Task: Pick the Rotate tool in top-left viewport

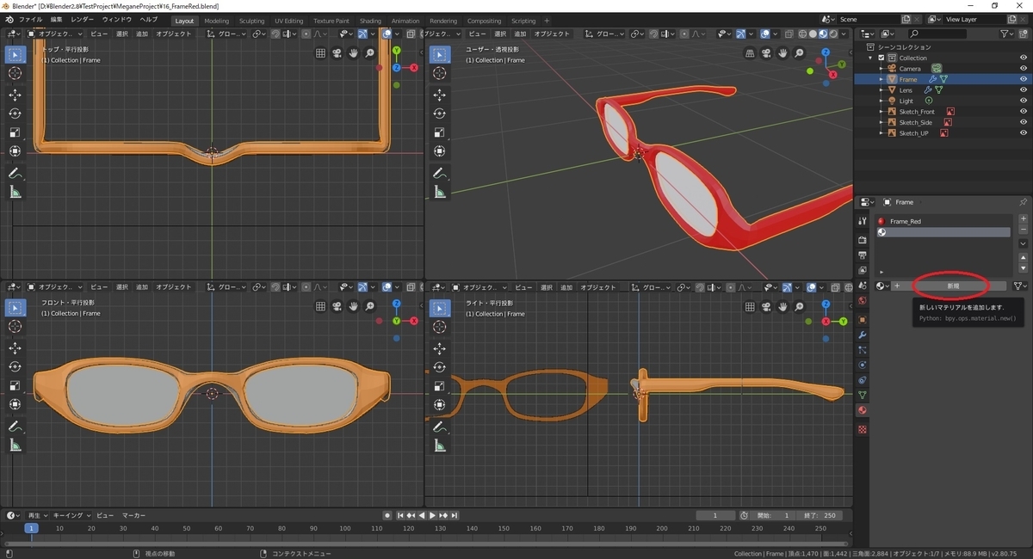Action: click(x=15, y=114)
